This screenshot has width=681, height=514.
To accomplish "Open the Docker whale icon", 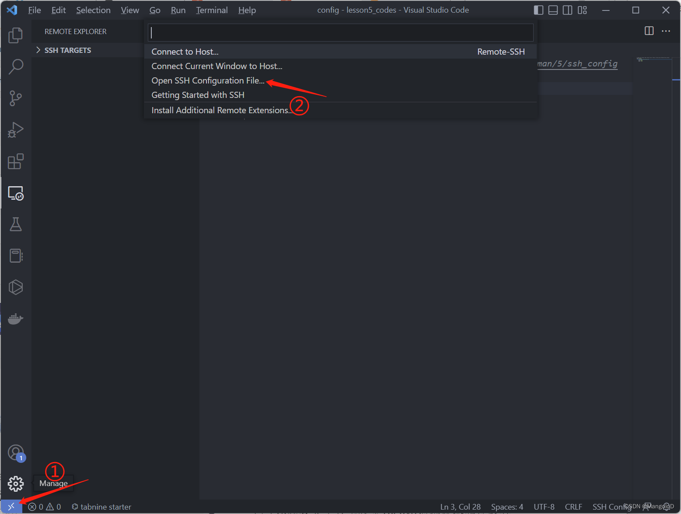I will point(16,319).
